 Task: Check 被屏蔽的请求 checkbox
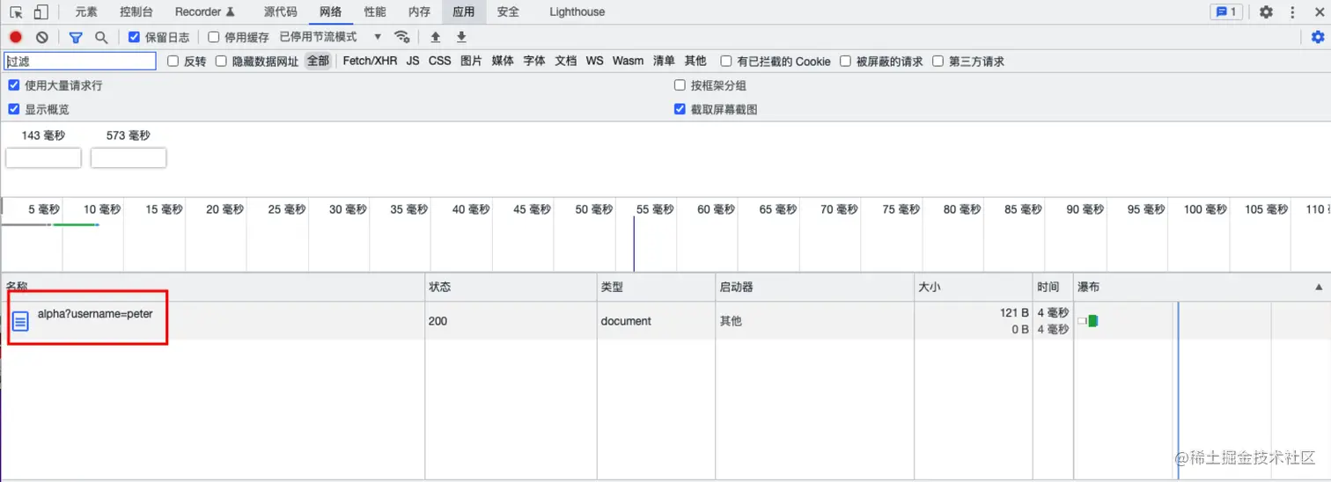click(x=846, y=62)
